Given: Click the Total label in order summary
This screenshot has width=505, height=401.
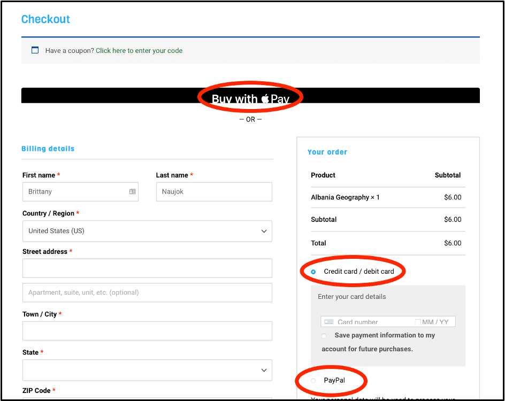Looking at the screenshot, I should (318, 243).
